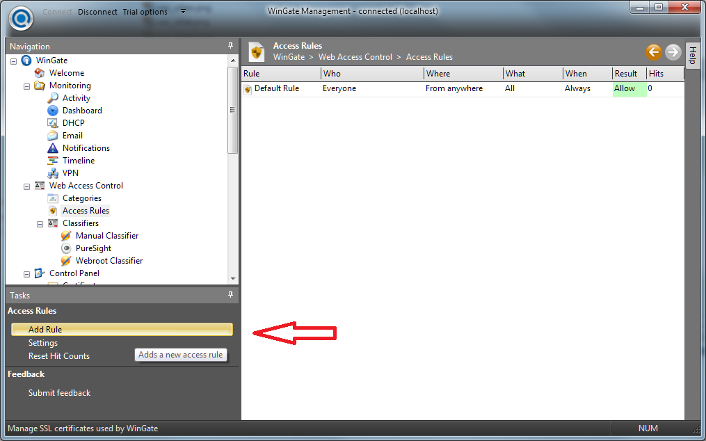
Task: Click the greyed-out Connect menu item
Action: pyautogui.click(x=57, y=12)
